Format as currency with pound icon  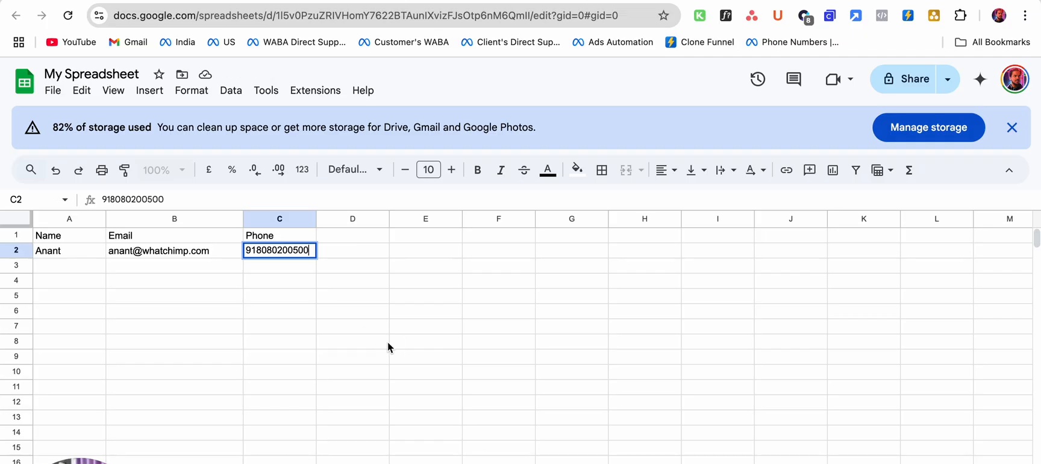coord(208,170)
